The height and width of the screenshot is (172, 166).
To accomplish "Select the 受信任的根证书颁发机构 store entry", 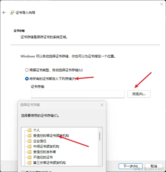I will 51,136.
